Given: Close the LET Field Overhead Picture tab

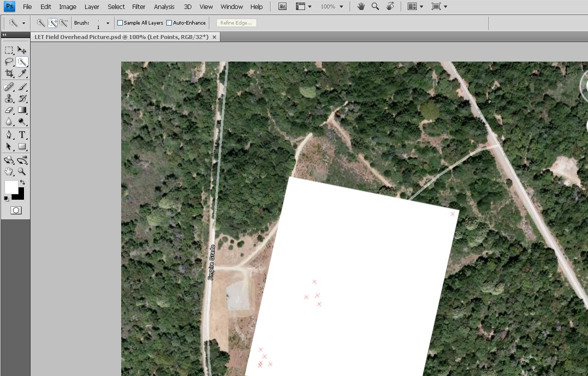Looking at the screenshot, I should coord(214,37).
